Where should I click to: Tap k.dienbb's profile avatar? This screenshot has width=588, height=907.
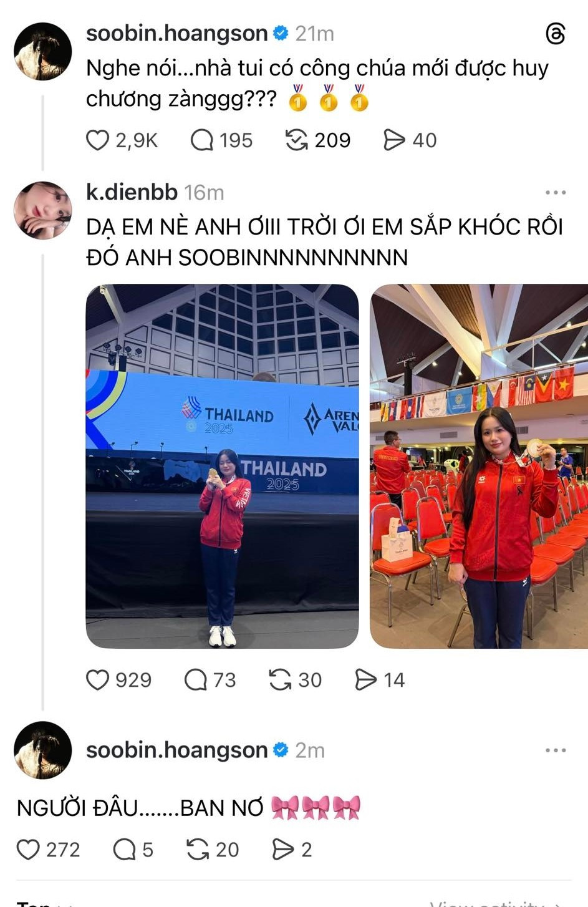[x=43, y=210]
